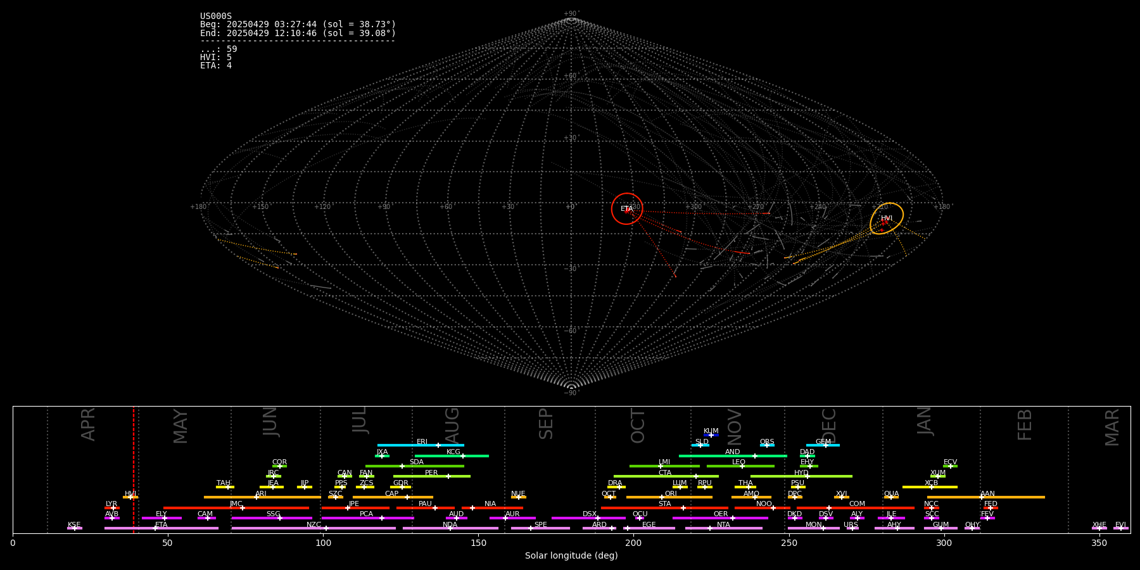Click the 'HVI: 5' count in header
This screenshot has width=1140, height=570.
point(216,58)
